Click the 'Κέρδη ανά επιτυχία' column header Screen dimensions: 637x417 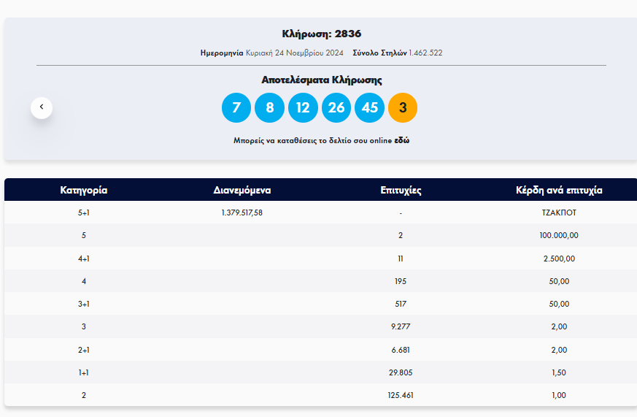click(559, 191)
